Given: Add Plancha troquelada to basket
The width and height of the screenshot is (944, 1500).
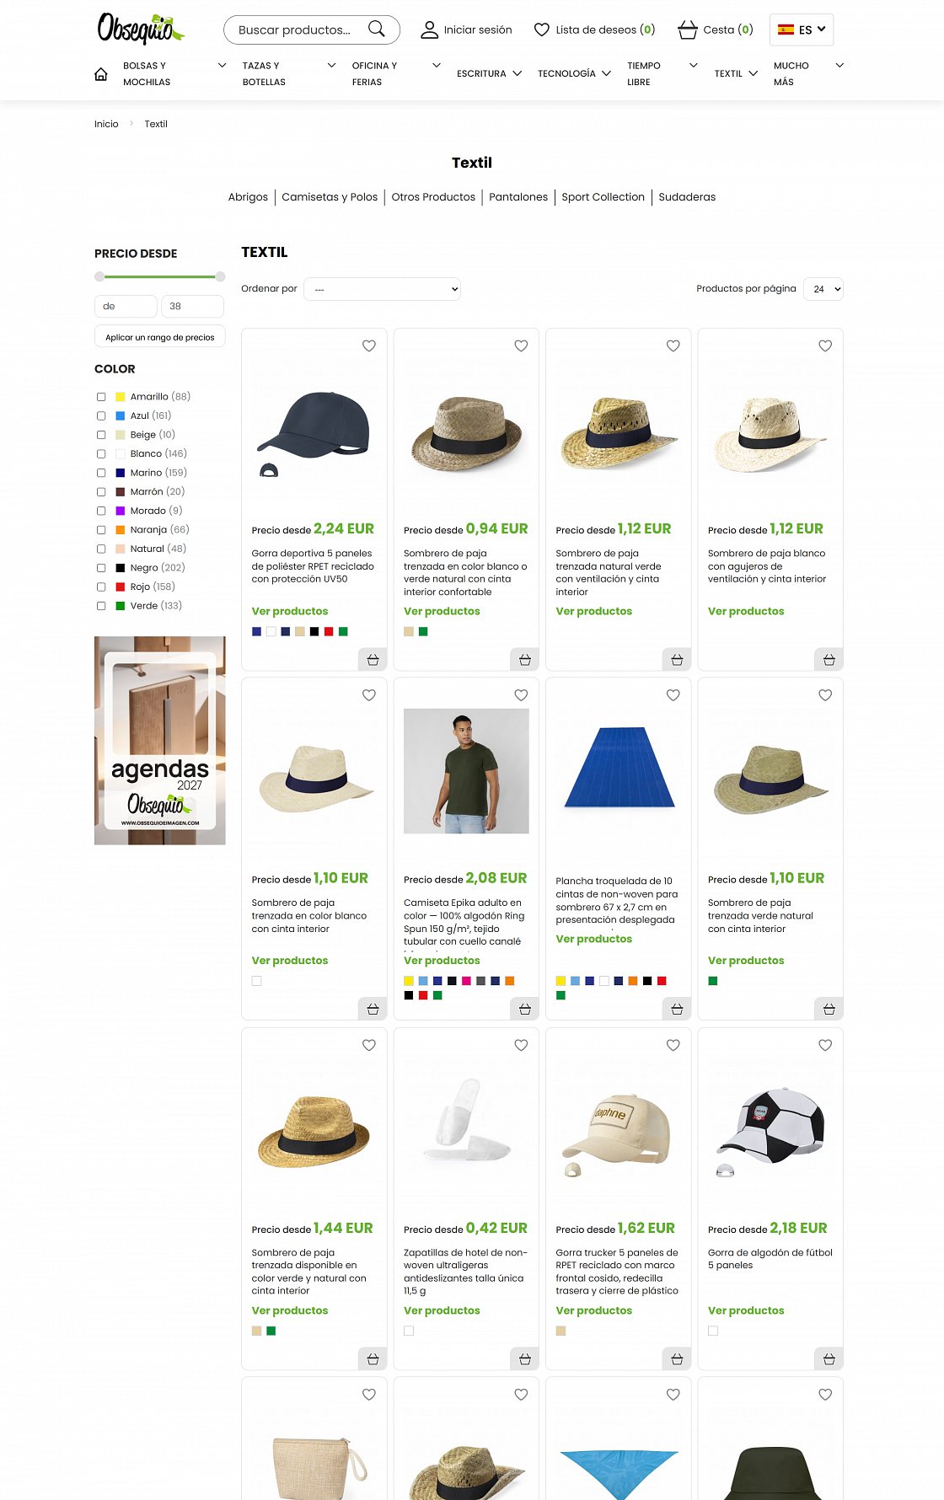Looking at the screenshot, I should tap(677, 1009).
